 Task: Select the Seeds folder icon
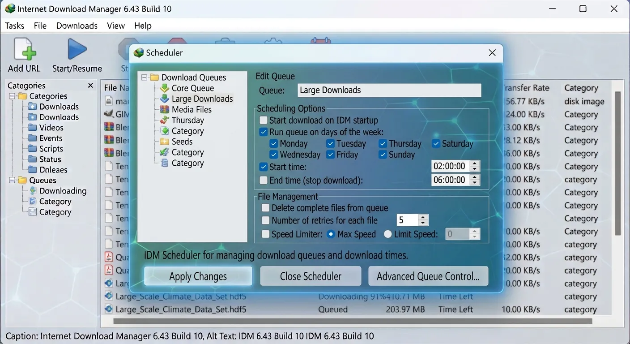tap(165, 142)
